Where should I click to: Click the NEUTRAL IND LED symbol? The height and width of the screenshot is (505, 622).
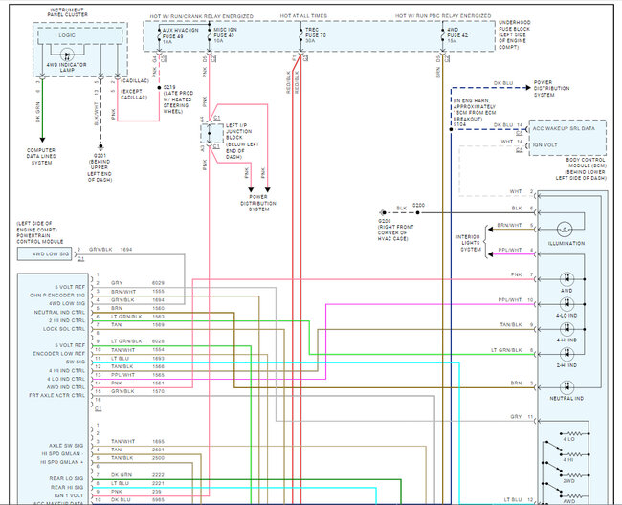(566, 386)
